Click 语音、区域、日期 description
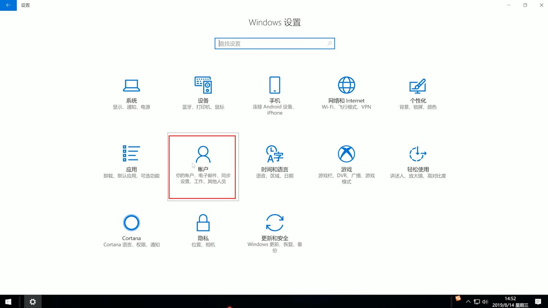548x308 pixels. tap(275, 176)
